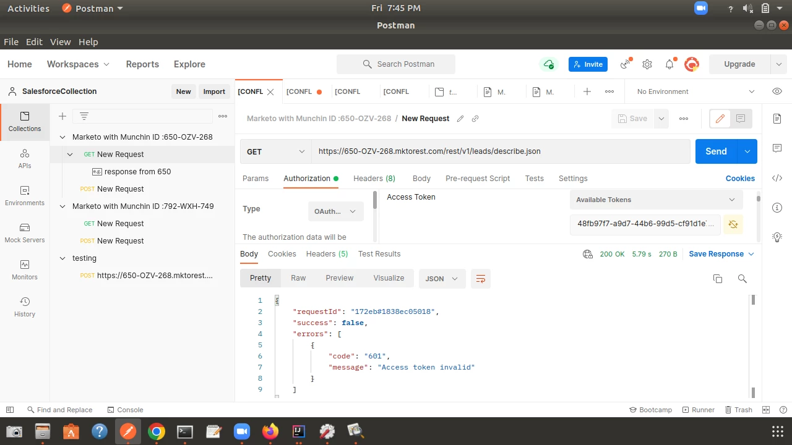Viewport: 792px width, 445px height.
Task: Open the JSON format dropdown
Action: 442,279
